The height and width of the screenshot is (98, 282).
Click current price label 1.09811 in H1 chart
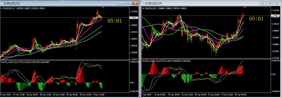(134, 18)
